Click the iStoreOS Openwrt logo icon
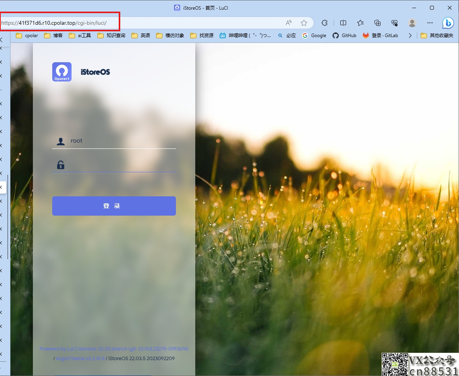The height and width of the screenshot is (376, 459). coord(62,72)
